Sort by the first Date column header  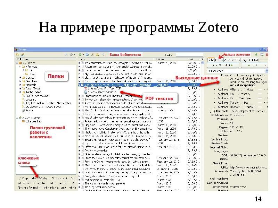tap(172, 59)
